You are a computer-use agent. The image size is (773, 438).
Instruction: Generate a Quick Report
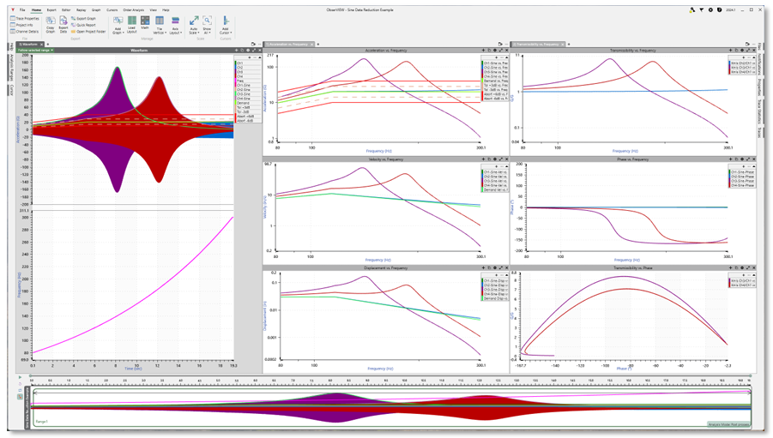coord(83,25)
